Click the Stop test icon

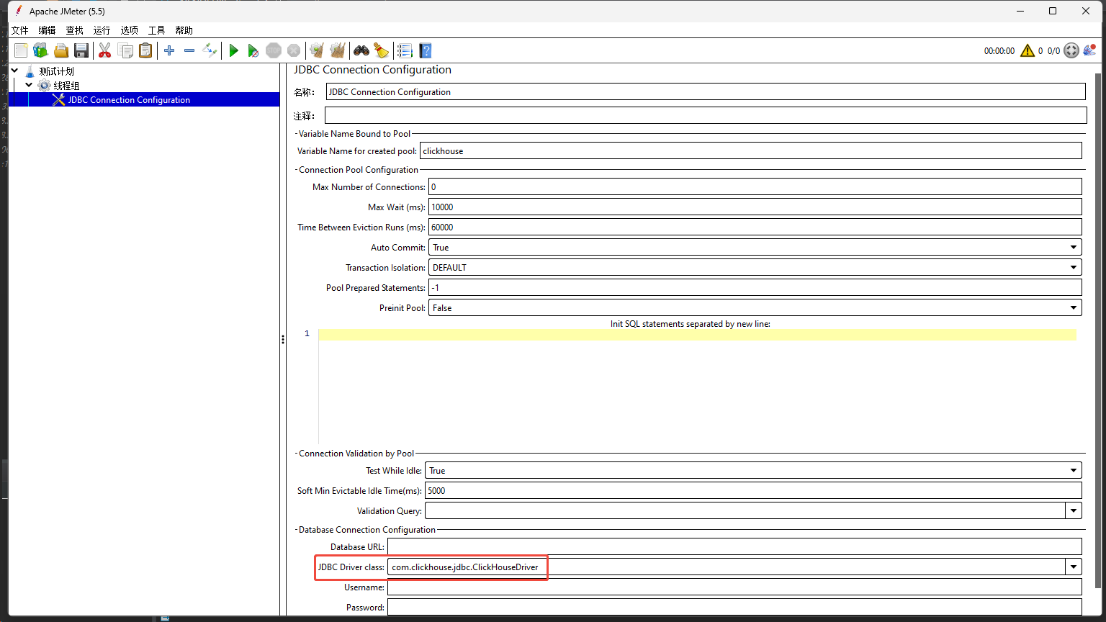coord(274,50)
